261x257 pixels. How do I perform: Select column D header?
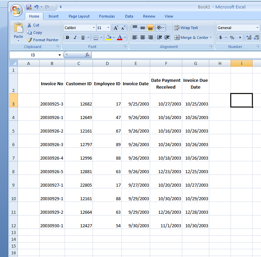[x=107, y=64]
